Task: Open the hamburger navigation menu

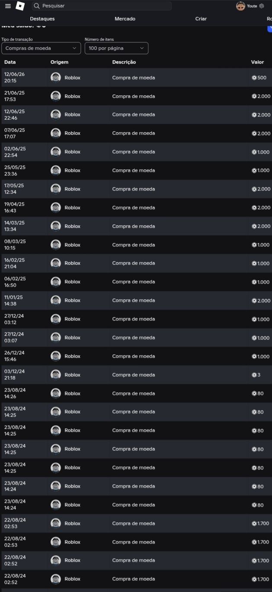Action: [8, 6]
